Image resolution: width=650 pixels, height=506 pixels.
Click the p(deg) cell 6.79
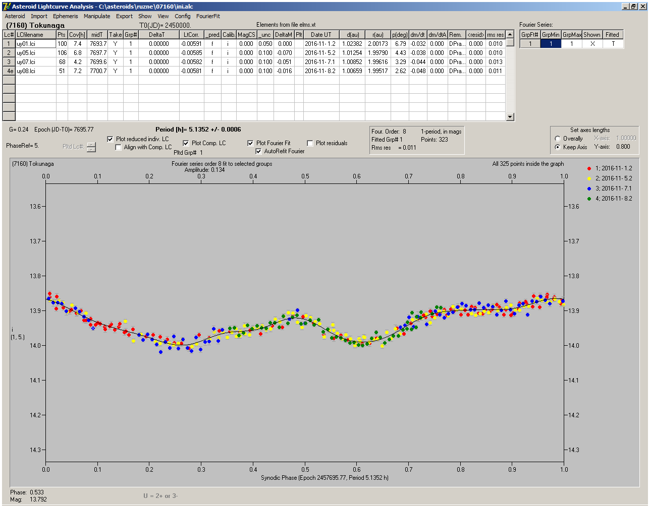[x=400, y=44]
